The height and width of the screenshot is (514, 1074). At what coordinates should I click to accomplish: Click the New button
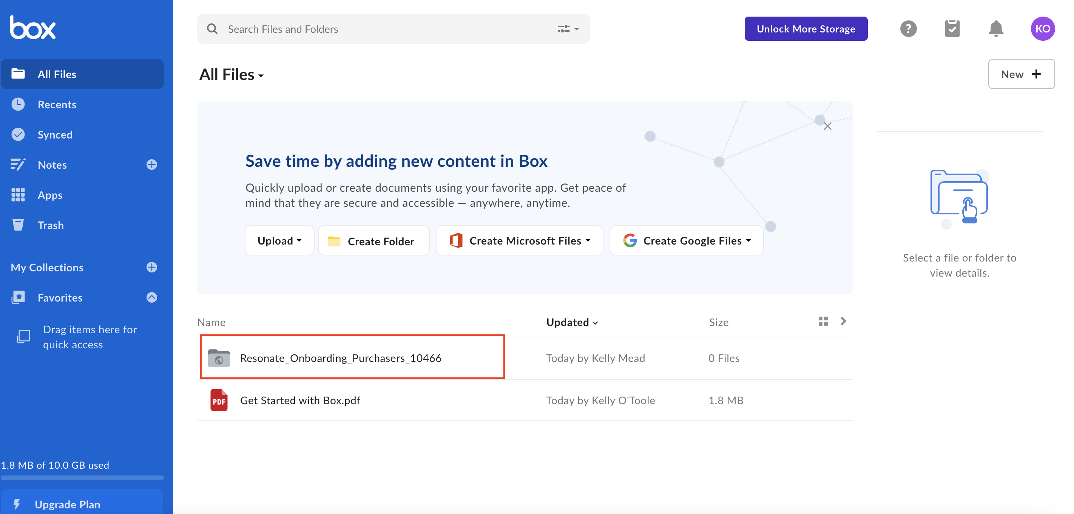pos(1021,74)
